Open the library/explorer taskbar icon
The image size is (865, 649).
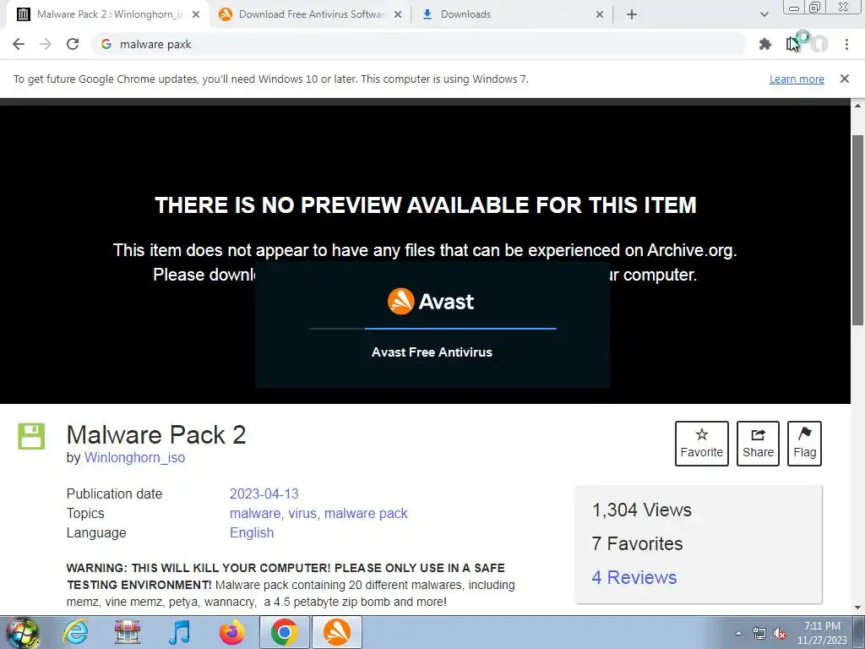[127, 632]
